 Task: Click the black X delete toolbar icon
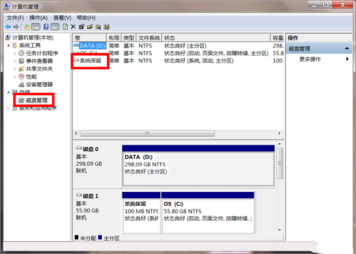[73, 26]
